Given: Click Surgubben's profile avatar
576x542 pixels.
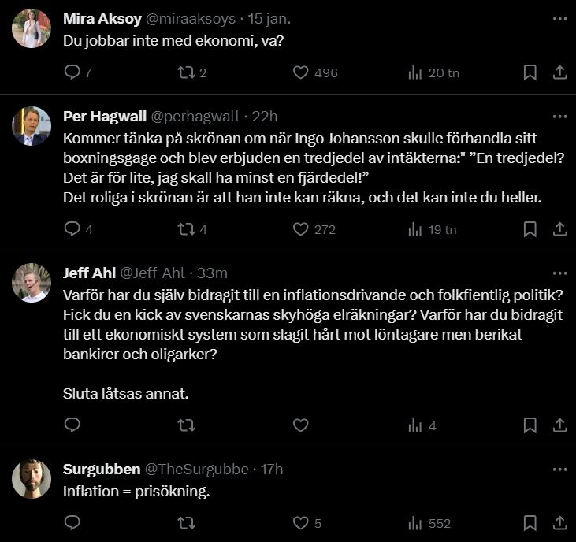Looking at the screenshot, I should pyautogui.click(x=32, y=478).
